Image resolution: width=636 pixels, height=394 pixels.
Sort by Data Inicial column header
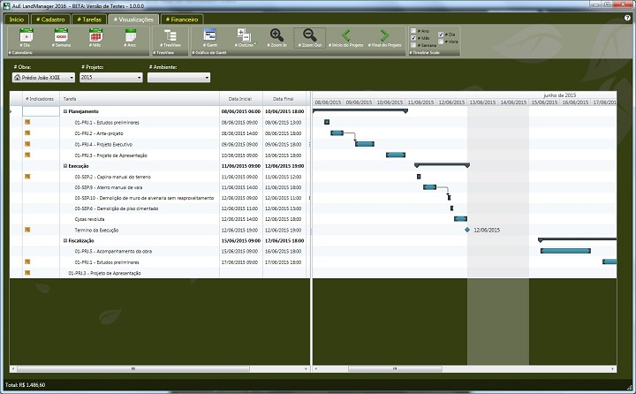point(245,98)
